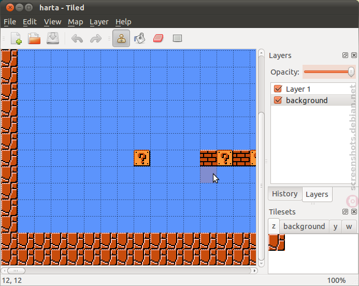Select the y tileset tab
Viewport: 359px width, 286px height.
pyautogui.click(x=335, y=226)
